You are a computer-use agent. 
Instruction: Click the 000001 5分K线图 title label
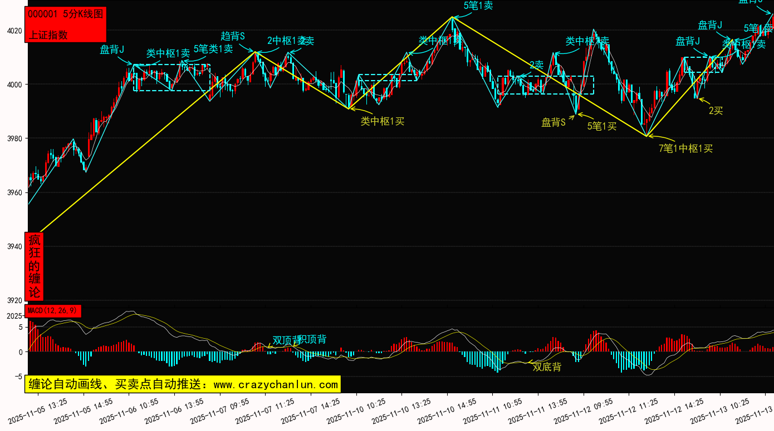click(65, 15)
